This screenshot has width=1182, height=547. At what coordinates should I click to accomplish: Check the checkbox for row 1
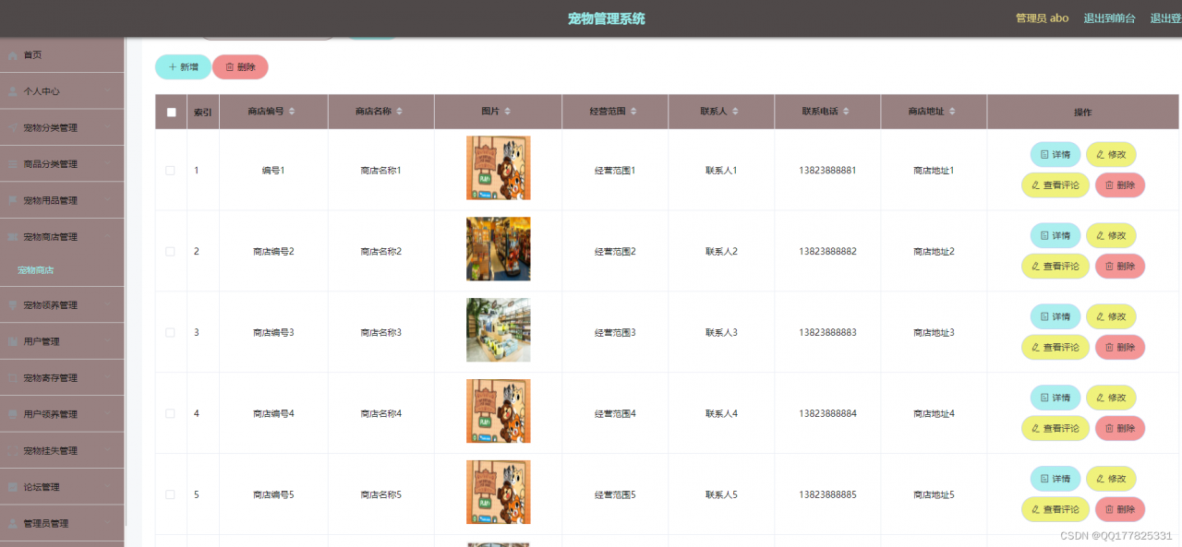coord(170,171)
